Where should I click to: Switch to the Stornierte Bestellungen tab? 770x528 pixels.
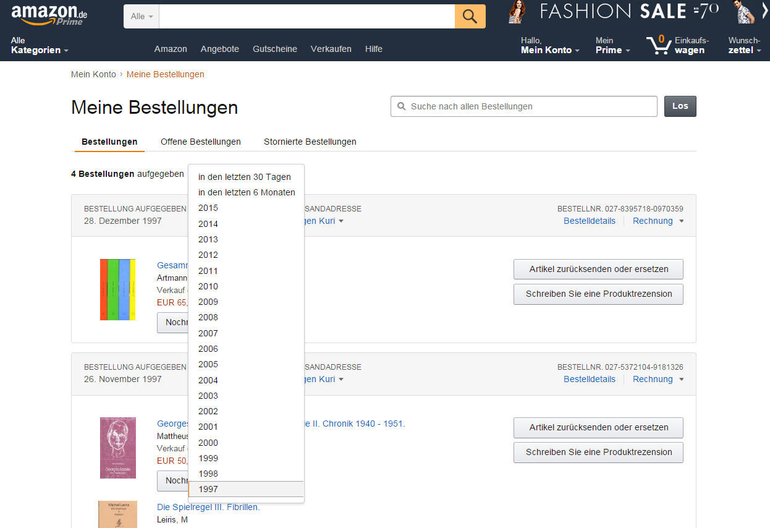coord(310,142)
